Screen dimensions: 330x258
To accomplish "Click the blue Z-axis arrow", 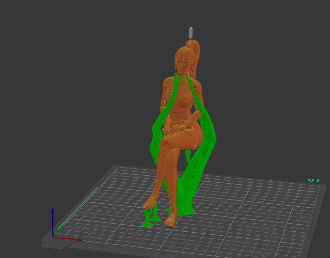I will [x=53, y=222].
